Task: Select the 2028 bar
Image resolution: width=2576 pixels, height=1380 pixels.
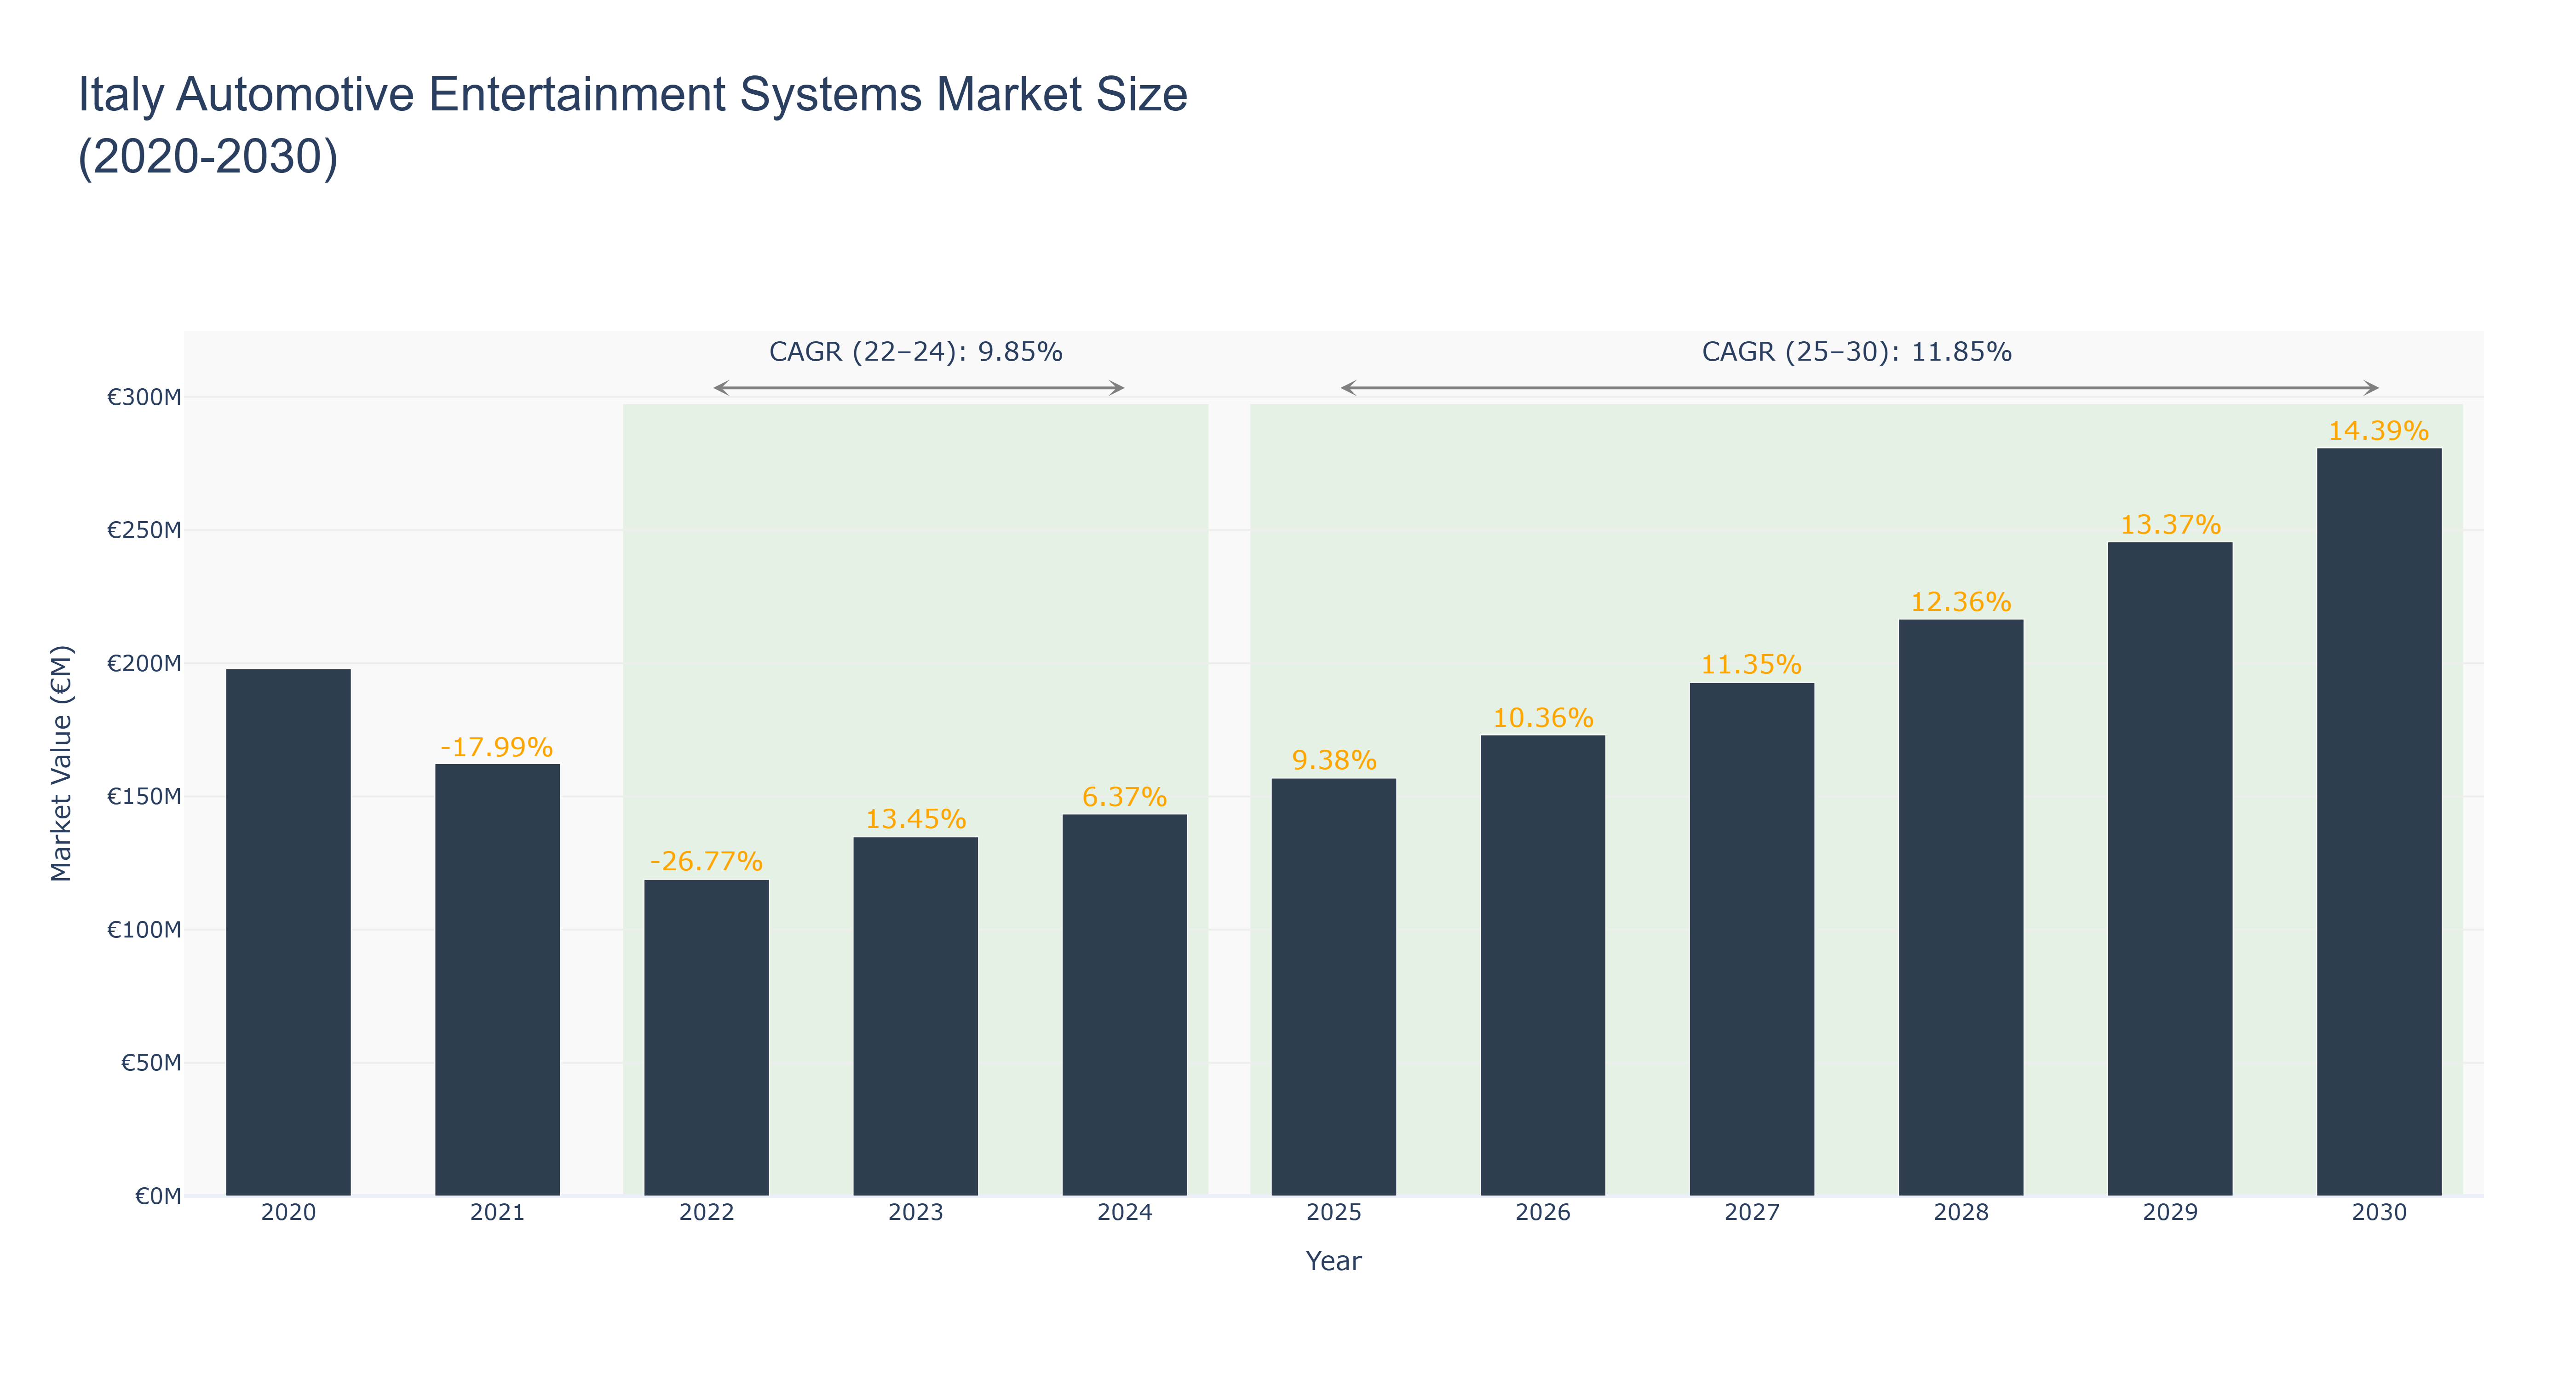Action: coord(1960,907)
